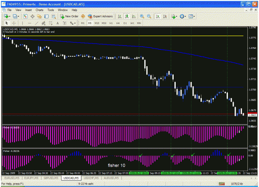The image size is (259, 187).
Task: Set timeframe to MN
Action: [x=139, y=23]
